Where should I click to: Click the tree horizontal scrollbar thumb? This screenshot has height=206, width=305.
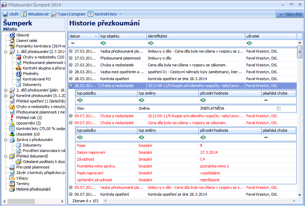(21, 201)
